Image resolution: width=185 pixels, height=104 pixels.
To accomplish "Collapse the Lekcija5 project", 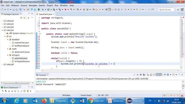I will point(2,30).
